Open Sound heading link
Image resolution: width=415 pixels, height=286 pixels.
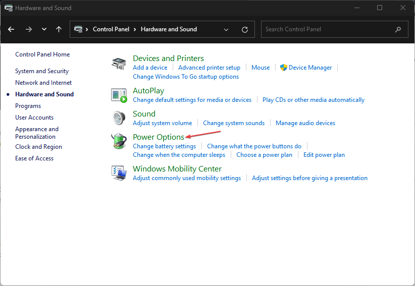[144, 114]
